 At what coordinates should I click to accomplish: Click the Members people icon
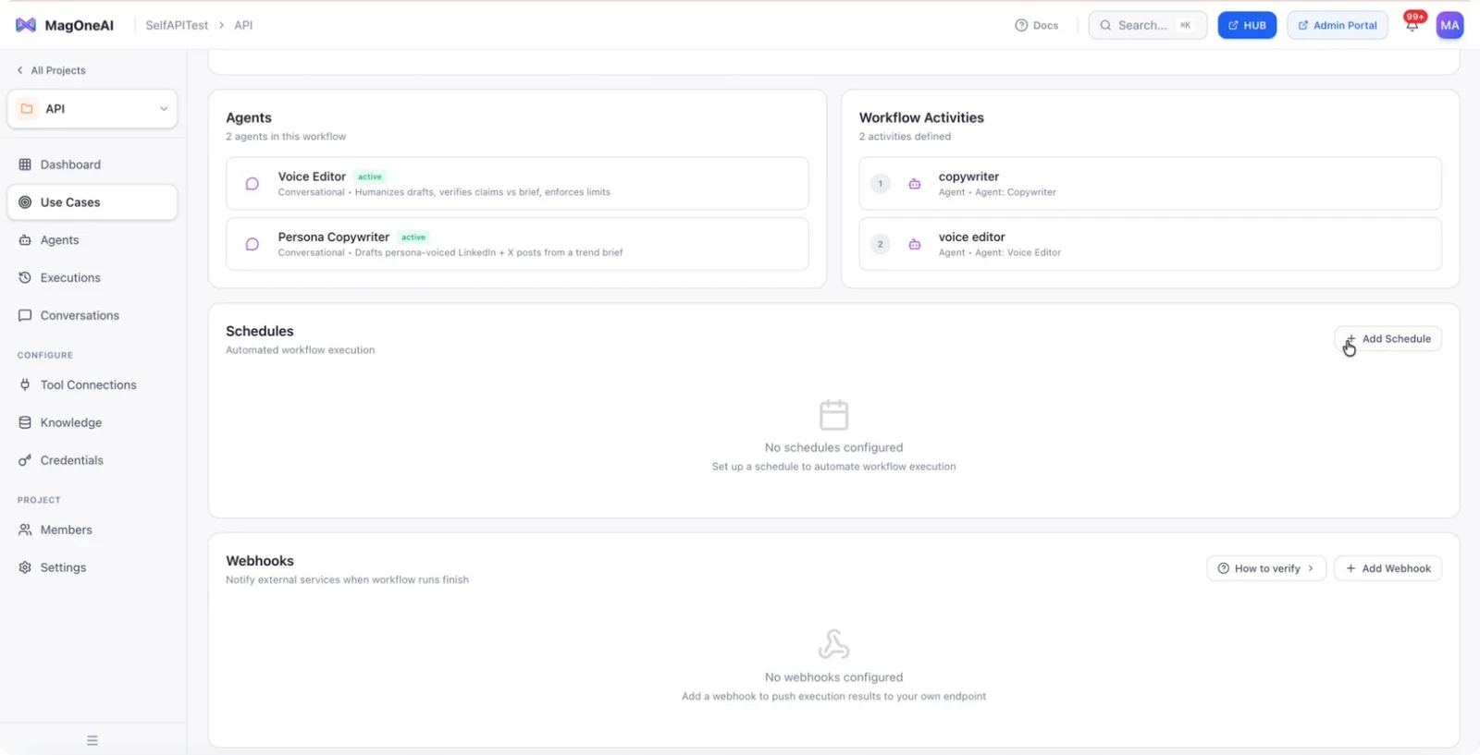pyautogui.click(x=25, y=530)
